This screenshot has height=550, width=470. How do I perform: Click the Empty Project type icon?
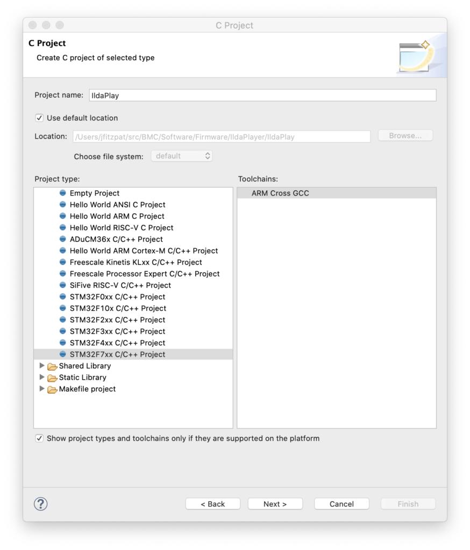tap(63, 193)
